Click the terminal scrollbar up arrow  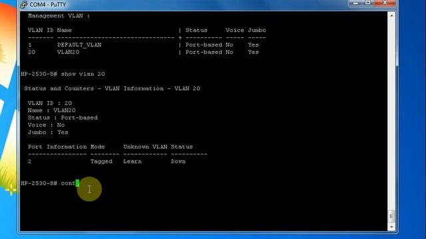pyautogui.click(x=391, y=16)
